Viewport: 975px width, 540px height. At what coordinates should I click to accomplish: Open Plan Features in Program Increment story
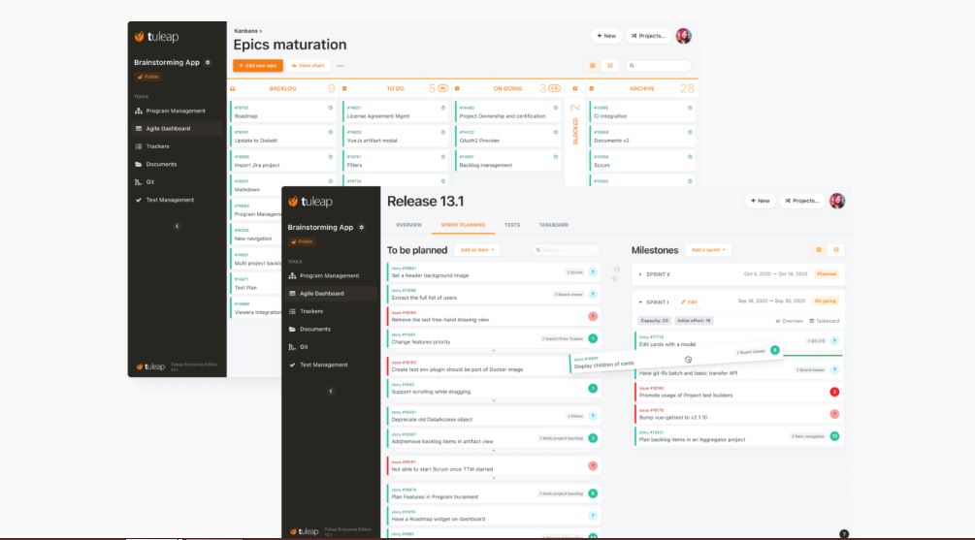(493, 493)
